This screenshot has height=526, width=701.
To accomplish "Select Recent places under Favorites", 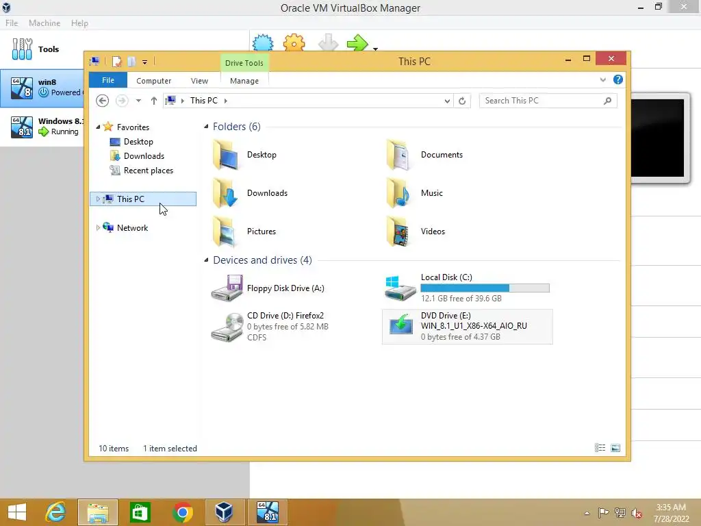I will click(x=148, y=171).
